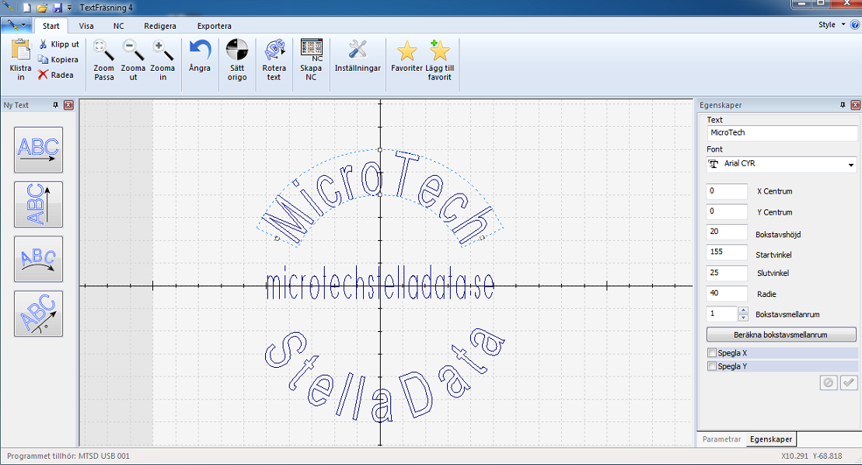The image size is (862, 465).
Task: Click the help question mark icon
Action: (855, 25)
